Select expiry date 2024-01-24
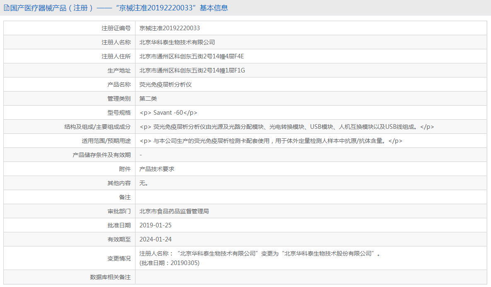 155,239
